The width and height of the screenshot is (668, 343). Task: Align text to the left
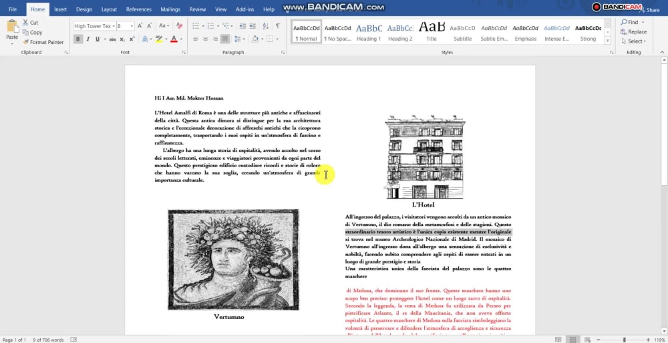pos(196,39)
